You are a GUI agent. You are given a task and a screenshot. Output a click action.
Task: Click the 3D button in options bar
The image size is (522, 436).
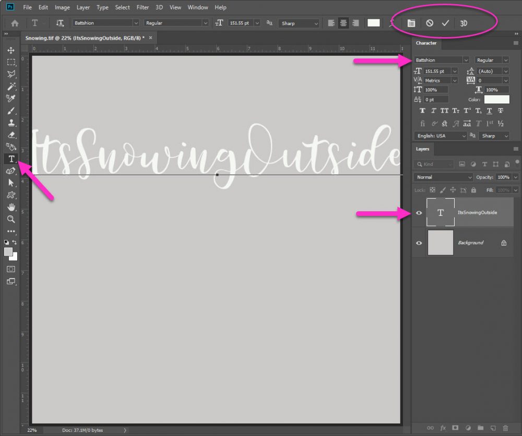464,23
